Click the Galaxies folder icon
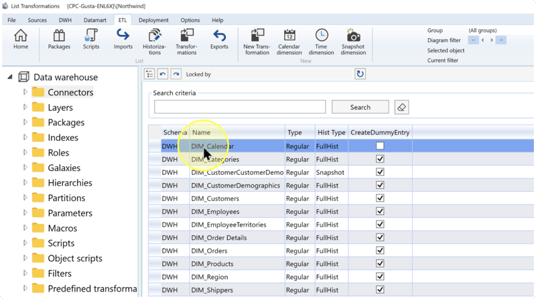Screen dimensions: 536x299 pos(38,168)
